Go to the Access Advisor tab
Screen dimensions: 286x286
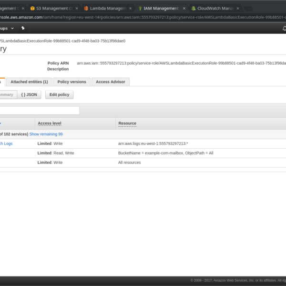tap(110, 82)
